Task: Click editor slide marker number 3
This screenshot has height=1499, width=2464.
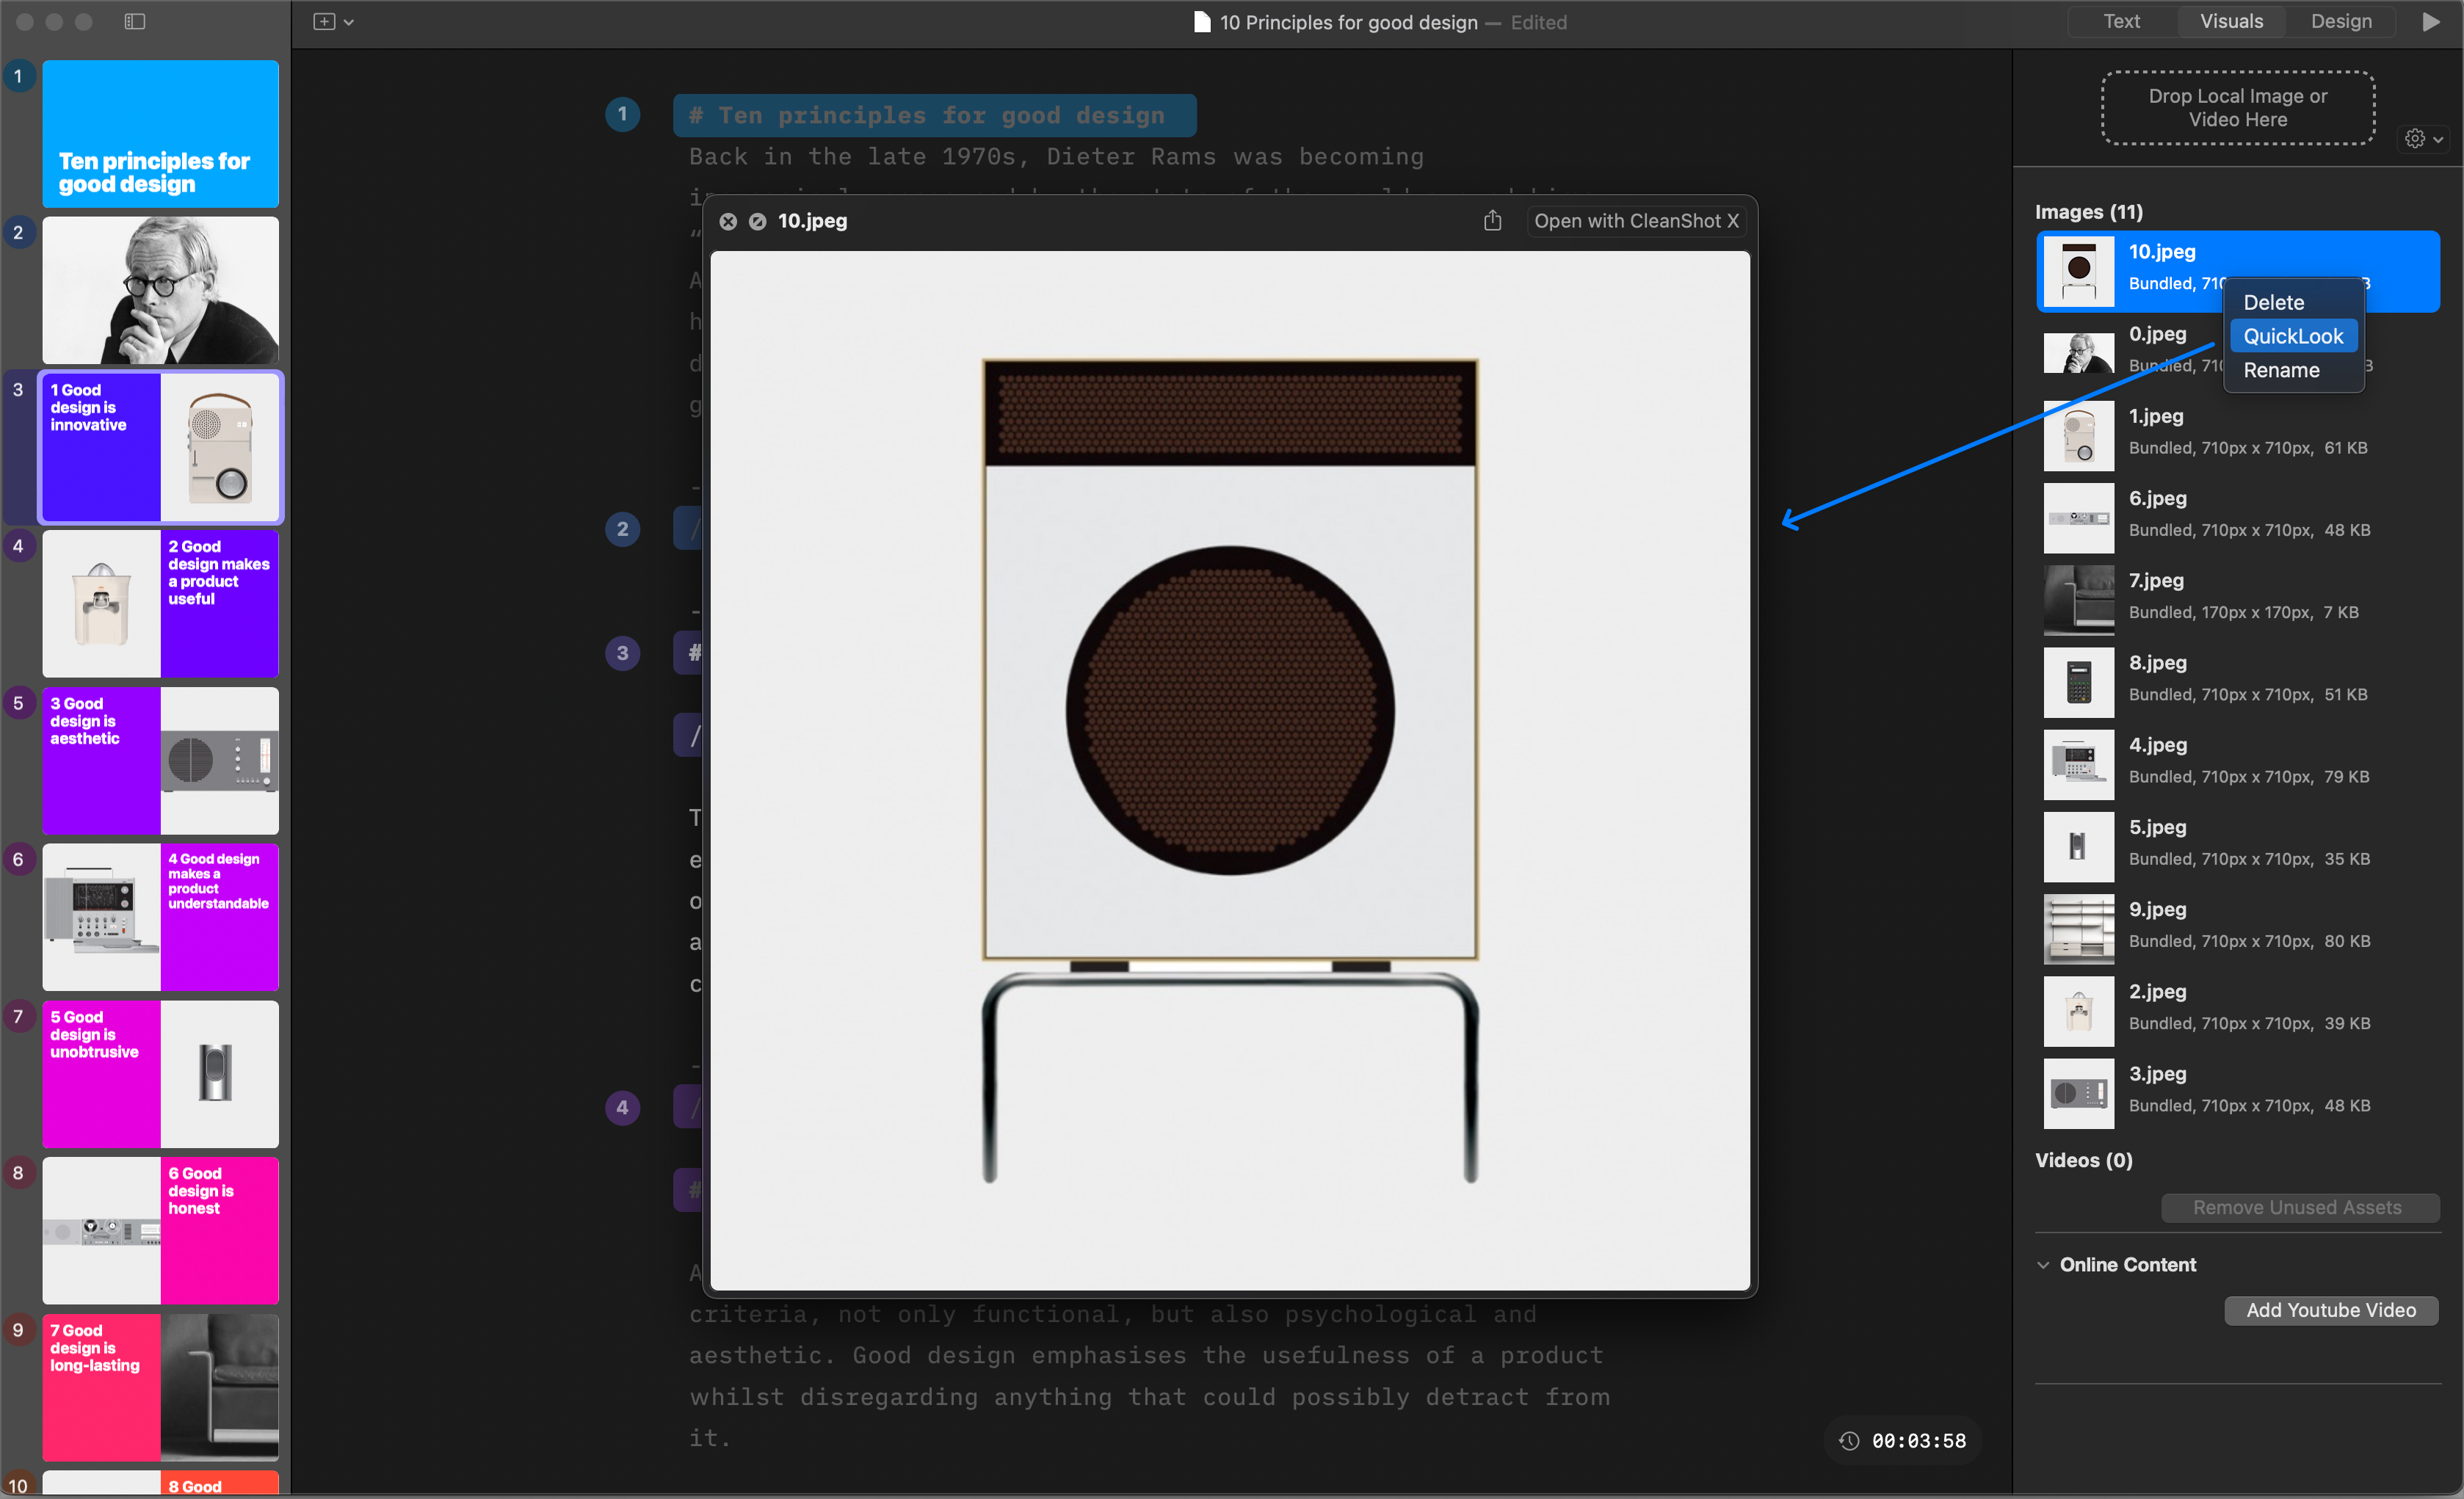Action: point(622,653)
